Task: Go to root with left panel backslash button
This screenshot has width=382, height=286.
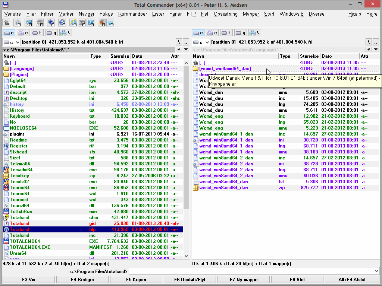Action: 179,42
